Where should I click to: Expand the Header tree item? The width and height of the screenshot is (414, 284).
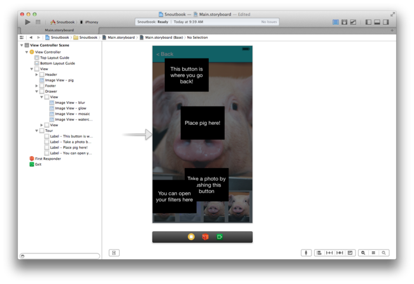37,75
